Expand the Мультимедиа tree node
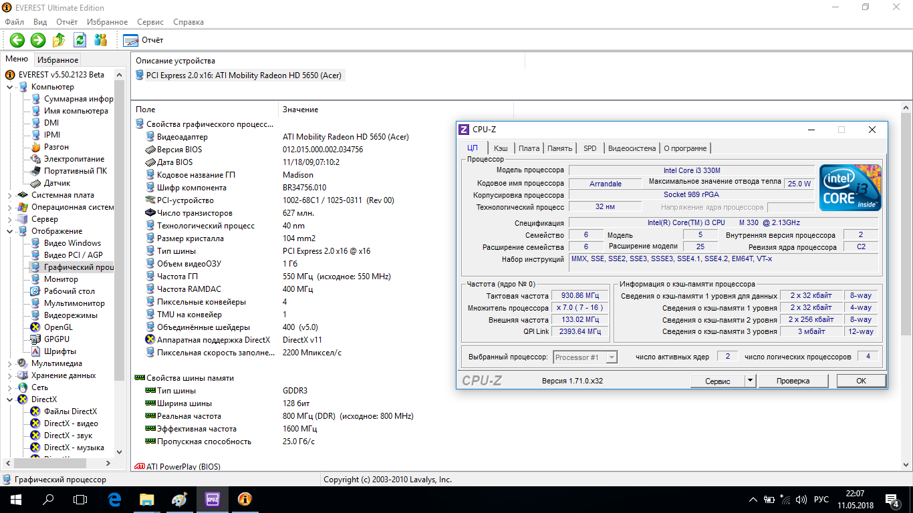Image resolution: width=913 pixels, height=513 pixels. (10, 363)
